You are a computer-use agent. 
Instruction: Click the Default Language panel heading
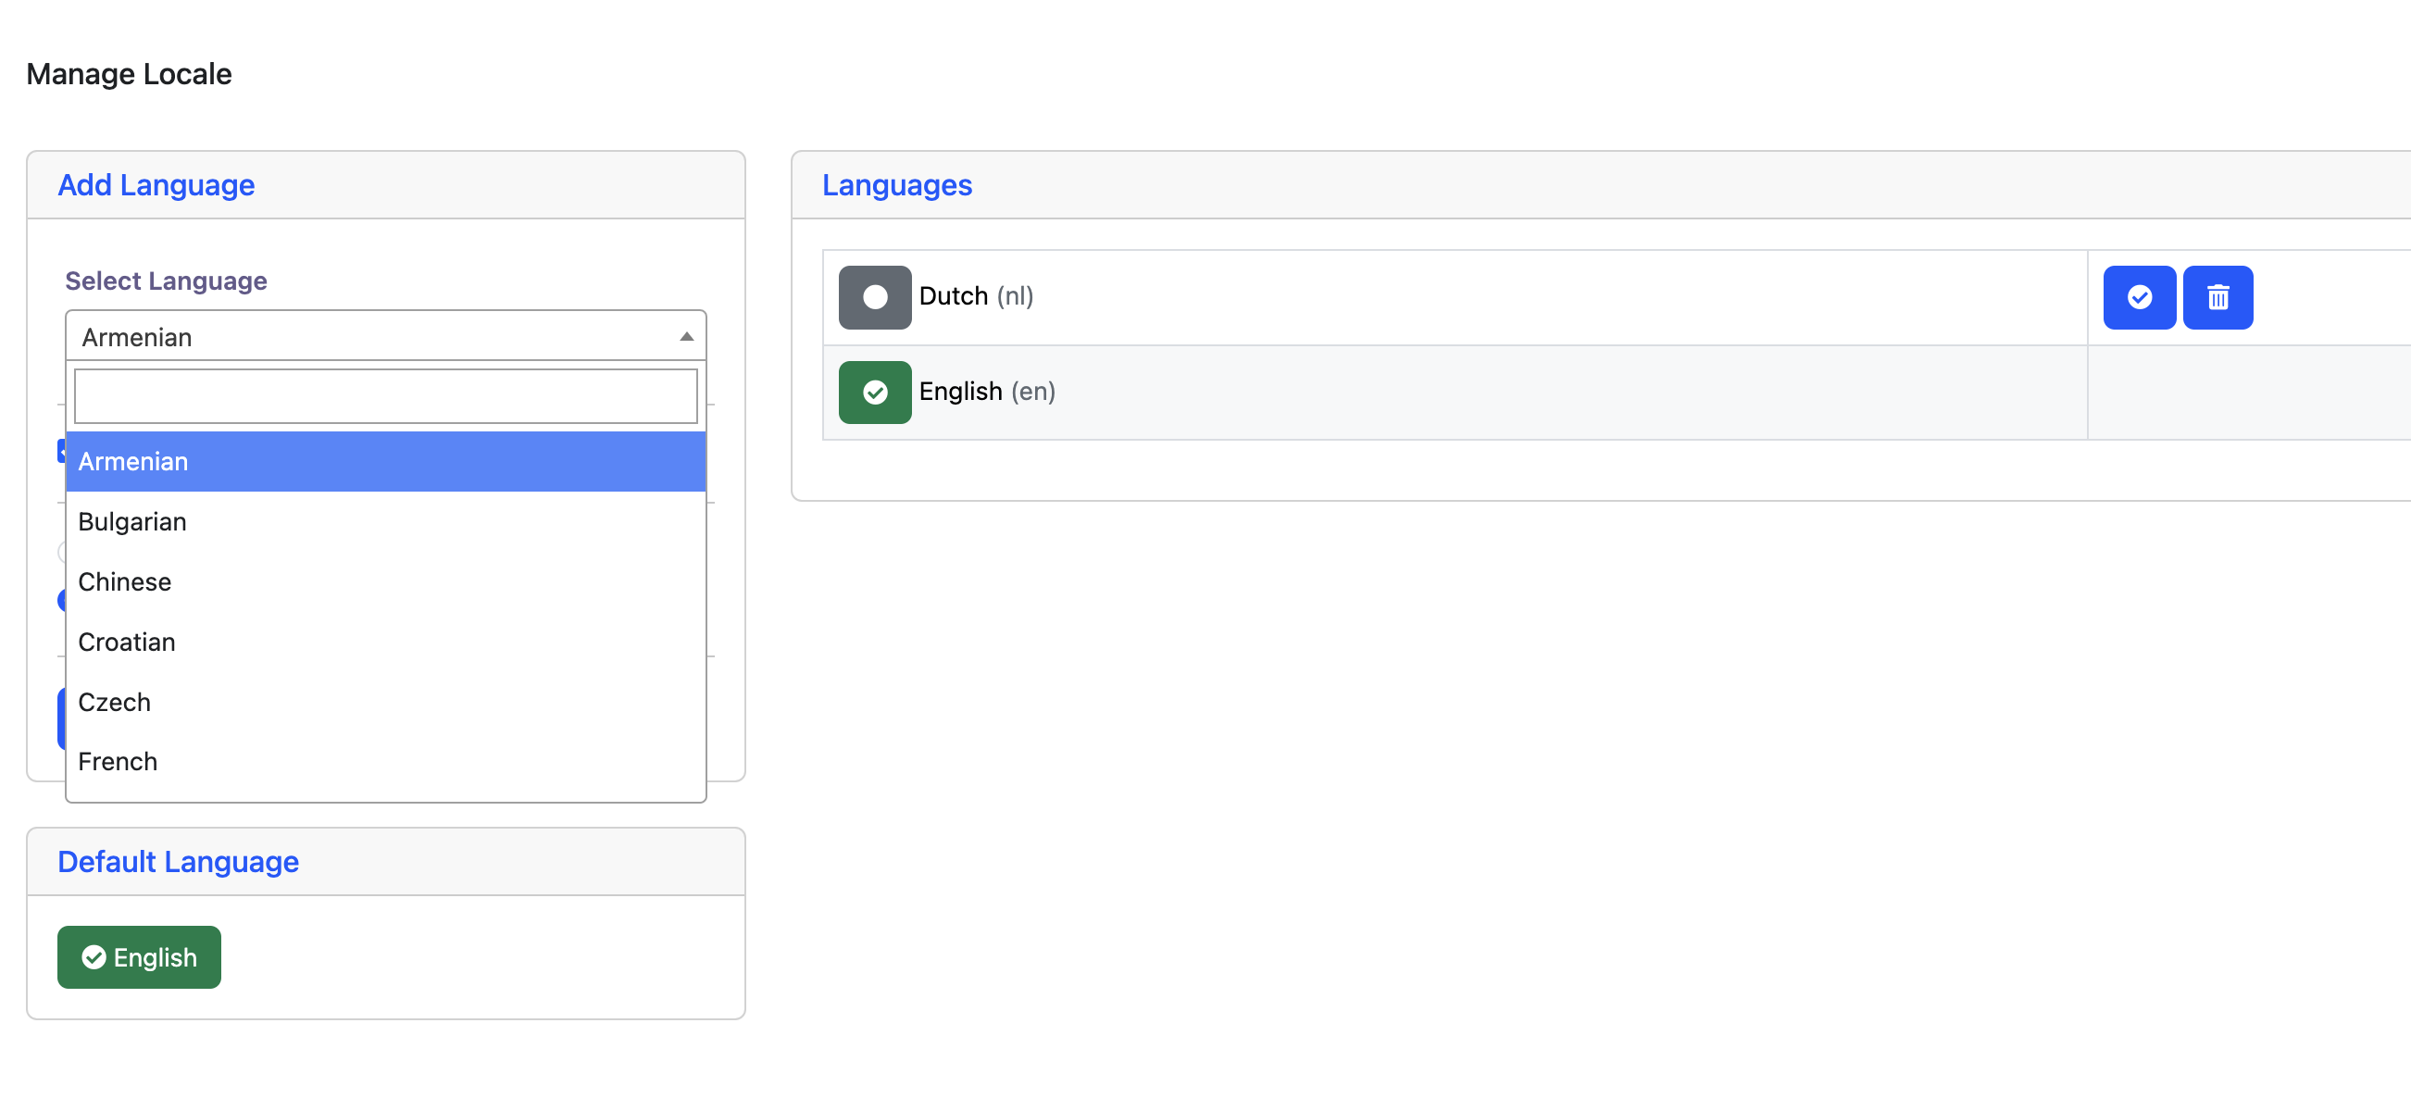[178, 862]
